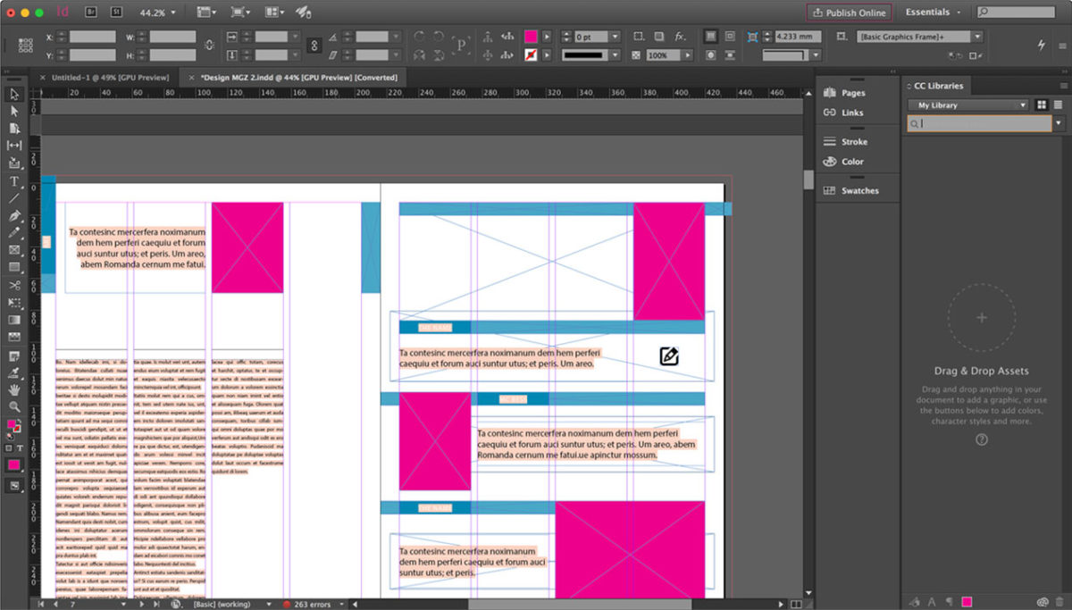1072x610 pixels.
Task: Activate the Zoom tool
Action: 13,406
